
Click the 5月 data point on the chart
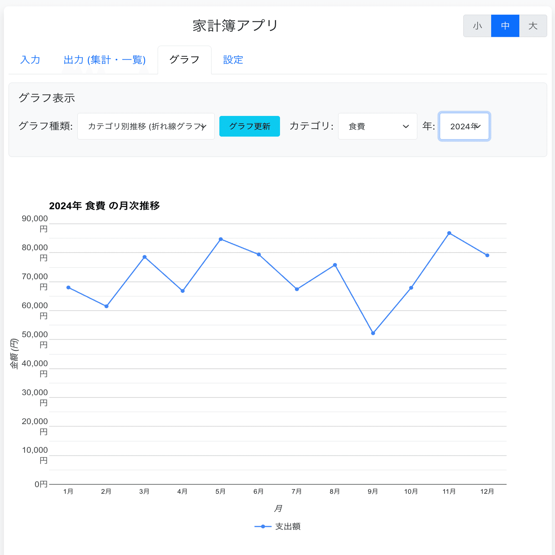(x=220, y=239)
